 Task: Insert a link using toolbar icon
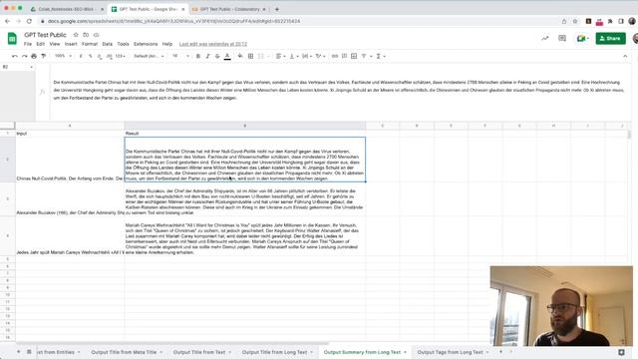335,56
